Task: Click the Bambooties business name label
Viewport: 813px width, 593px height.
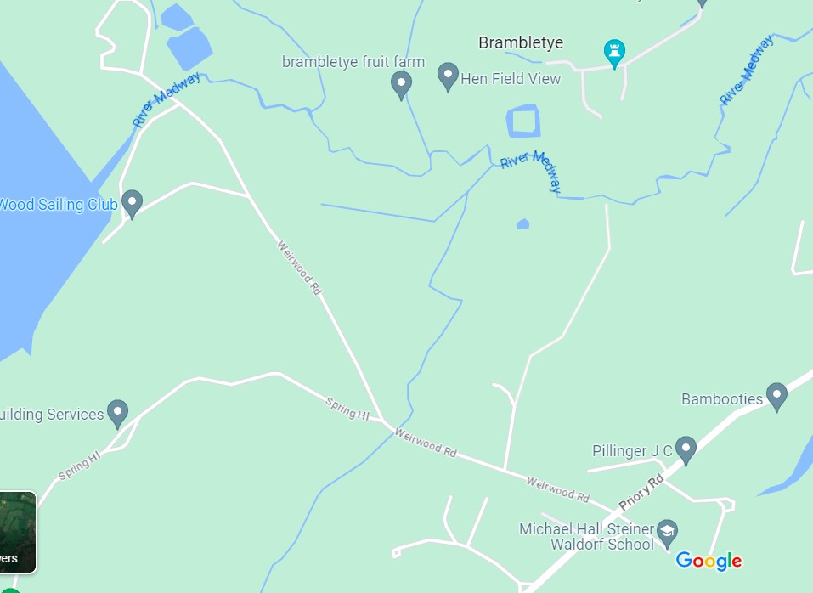Action: (722, 399)
